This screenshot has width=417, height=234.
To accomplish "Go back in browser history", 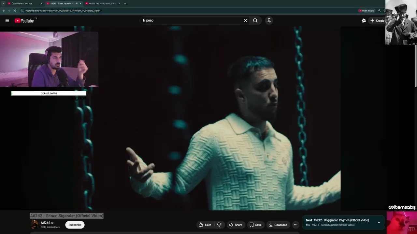I will click(x=4, y=11).
